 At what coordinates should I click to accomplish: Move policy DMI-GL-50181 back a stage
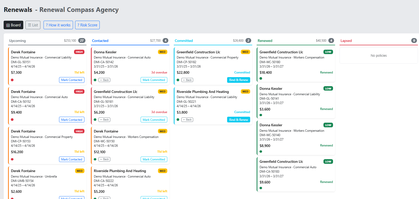(x=104, y=120)
